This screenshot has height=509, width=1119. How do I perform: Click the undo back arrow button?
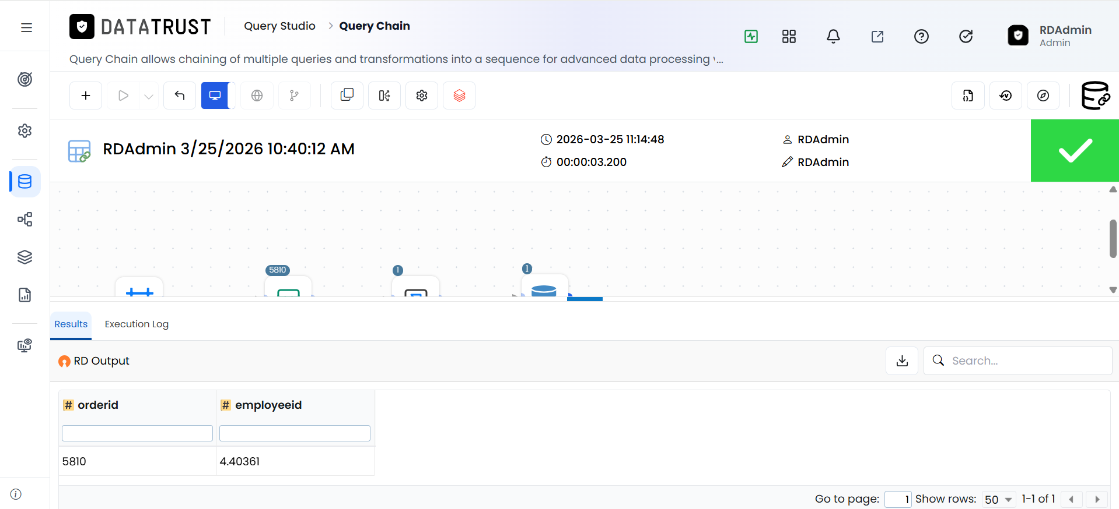[x=180, y=96]
